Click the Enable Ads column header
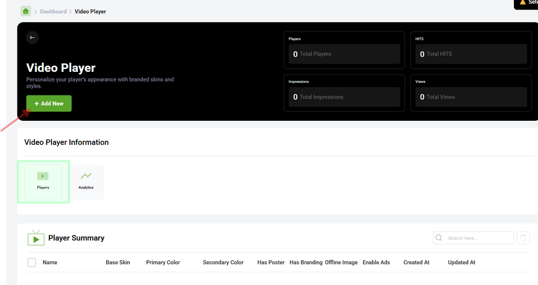 (376, 262)
